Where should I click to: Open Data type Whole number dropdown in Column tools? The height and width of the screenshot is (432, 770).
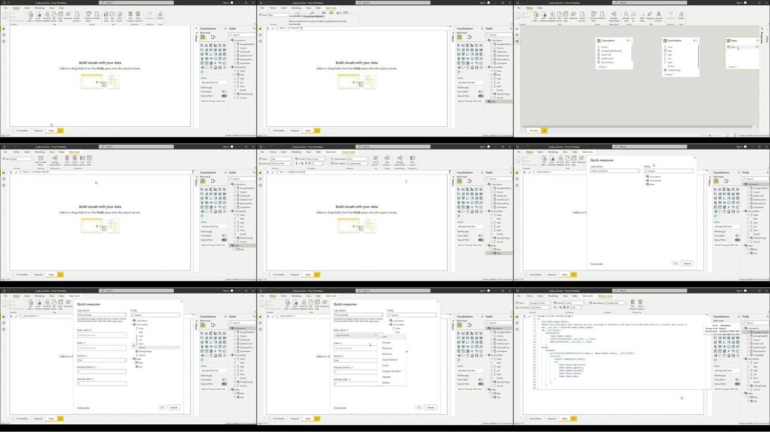click(x=282, y=163)
